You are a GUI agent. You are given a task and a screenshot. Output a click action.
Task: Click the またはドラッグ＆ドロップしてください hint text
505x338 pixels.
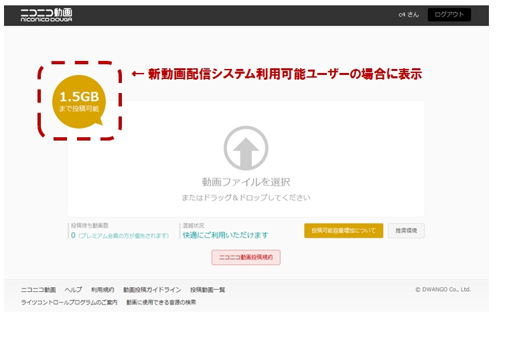(246, 198)
